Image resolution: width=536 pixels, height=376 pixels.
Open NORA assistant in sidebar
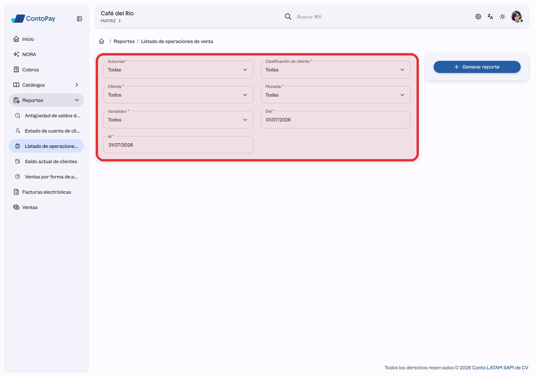coord(46,54)
